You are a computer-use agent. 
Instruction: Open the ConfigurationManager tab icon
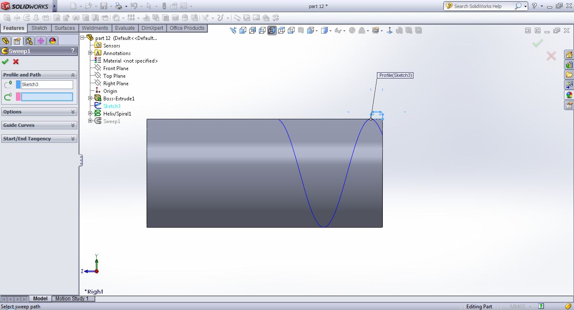point(29,41)
